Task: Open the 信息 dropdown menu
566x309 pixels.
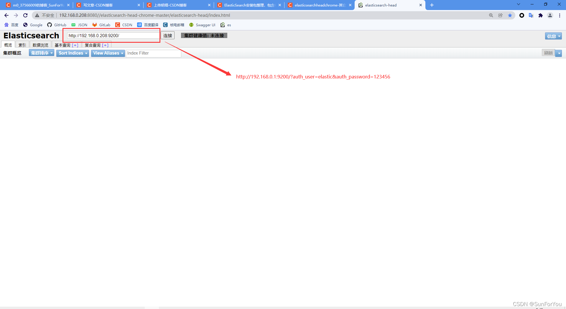Action: click(x=553, y=36)
